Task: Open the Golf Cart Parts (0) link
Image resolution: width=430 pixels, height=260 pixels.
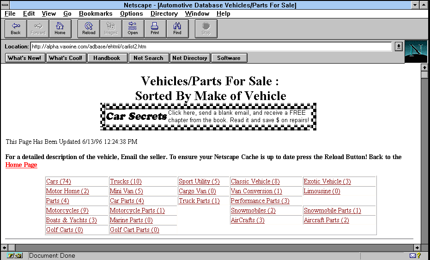Action: click(134, 230)
